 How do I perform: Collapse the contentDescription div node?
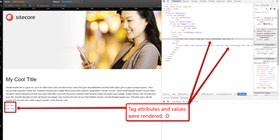[172, 32]
